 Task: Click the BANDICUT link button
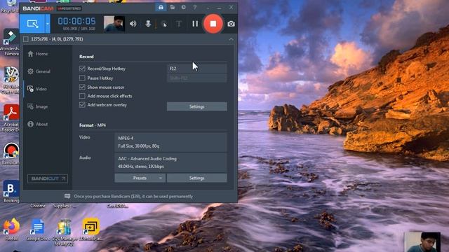coord(48,178)
